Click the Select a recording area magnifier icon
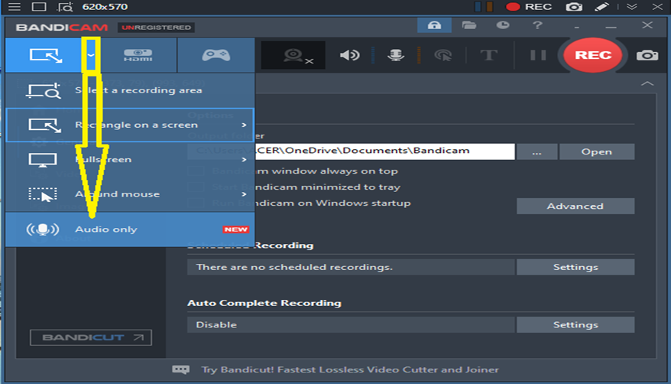This screenshot has height=384, width=671. click(x=44, y=90)
